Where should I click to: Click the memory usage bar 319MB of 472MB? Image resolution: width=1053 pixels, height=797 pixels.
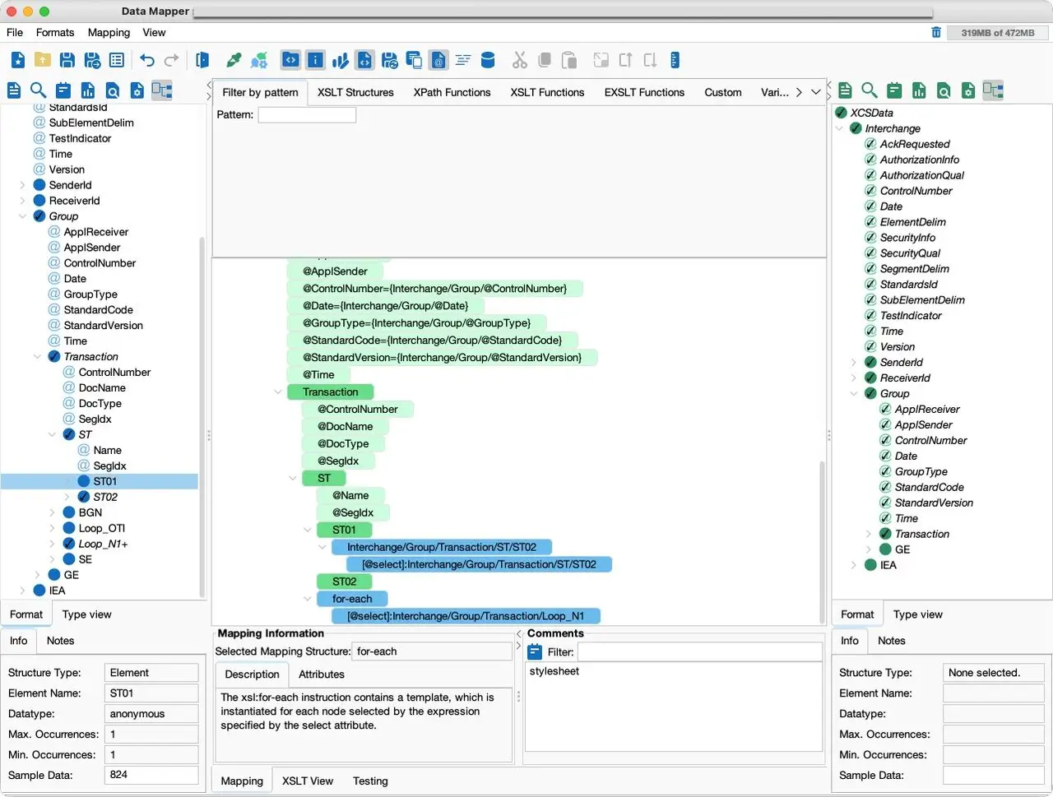[x=997, y=32]
